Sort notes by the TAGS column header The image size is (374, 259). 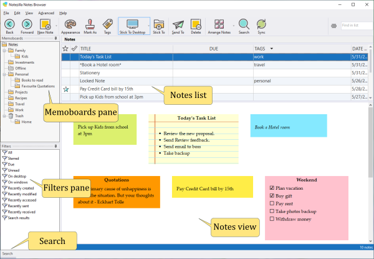click(x=262, y=48)
